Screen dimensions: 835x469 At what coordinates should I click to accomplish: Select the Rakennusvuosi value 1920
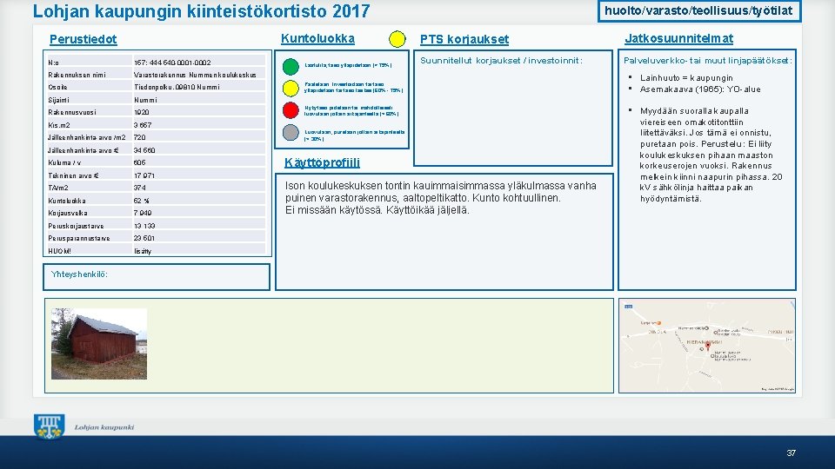pyautogui.click(x=142, y=112)
